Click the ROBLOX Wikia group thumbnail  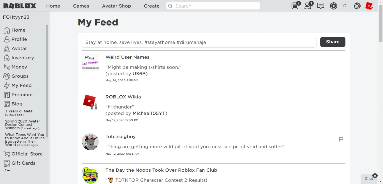[90, 102]
